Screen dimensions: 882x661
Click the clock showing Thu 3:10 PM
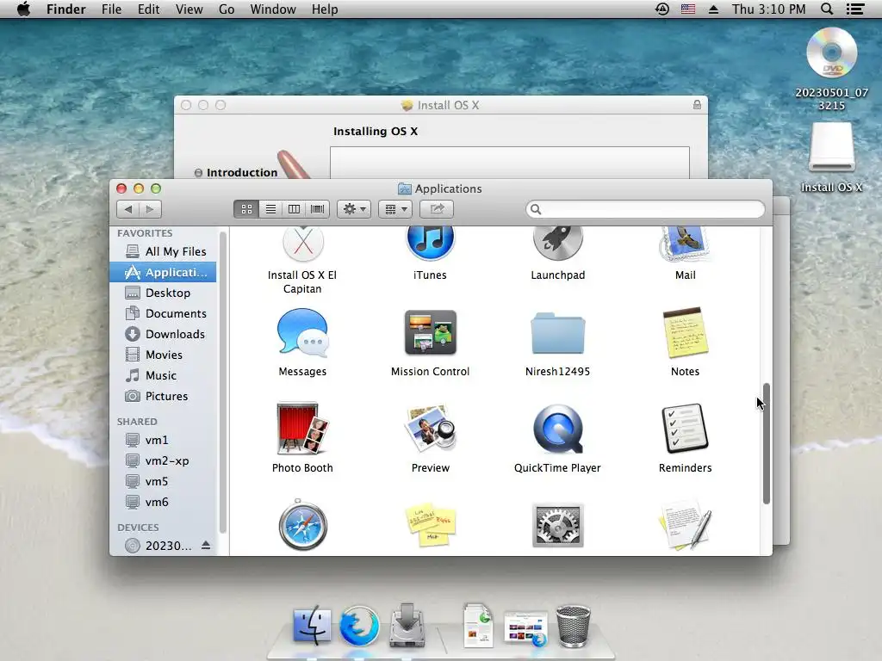coord(768,9)
